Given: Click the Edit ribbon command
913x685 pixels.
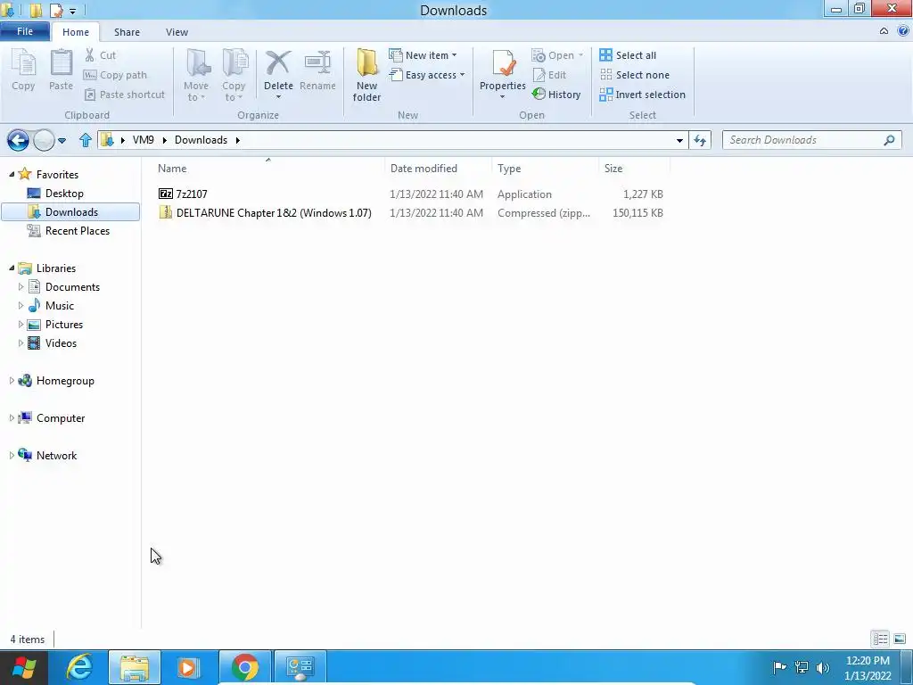Looking at the screenshot, I should [549, 75].
